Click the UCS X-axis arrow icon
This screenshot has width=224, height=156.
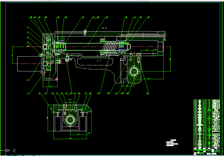click(x=8, y=150)
